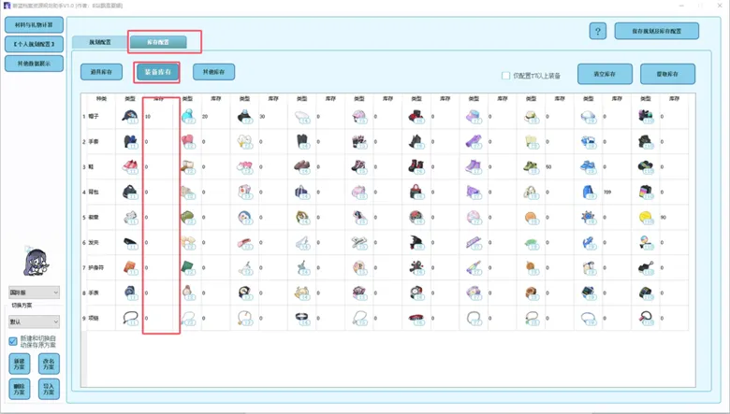Open the 个人规划配置 sidebar page
Screen dimensions: 730x414
[34, 44]
